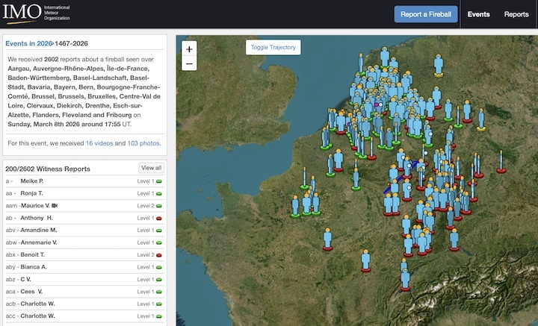
Task: Select the isolated witness marker at far right of map
Action: point(501,161)
